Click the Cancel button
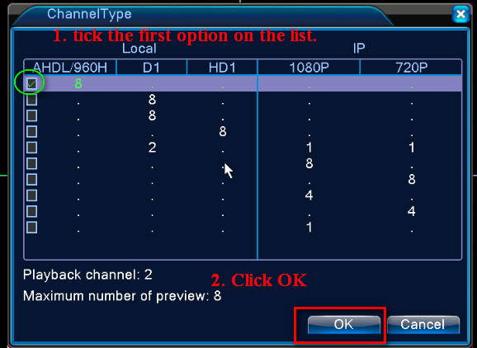 coord(423,325)
